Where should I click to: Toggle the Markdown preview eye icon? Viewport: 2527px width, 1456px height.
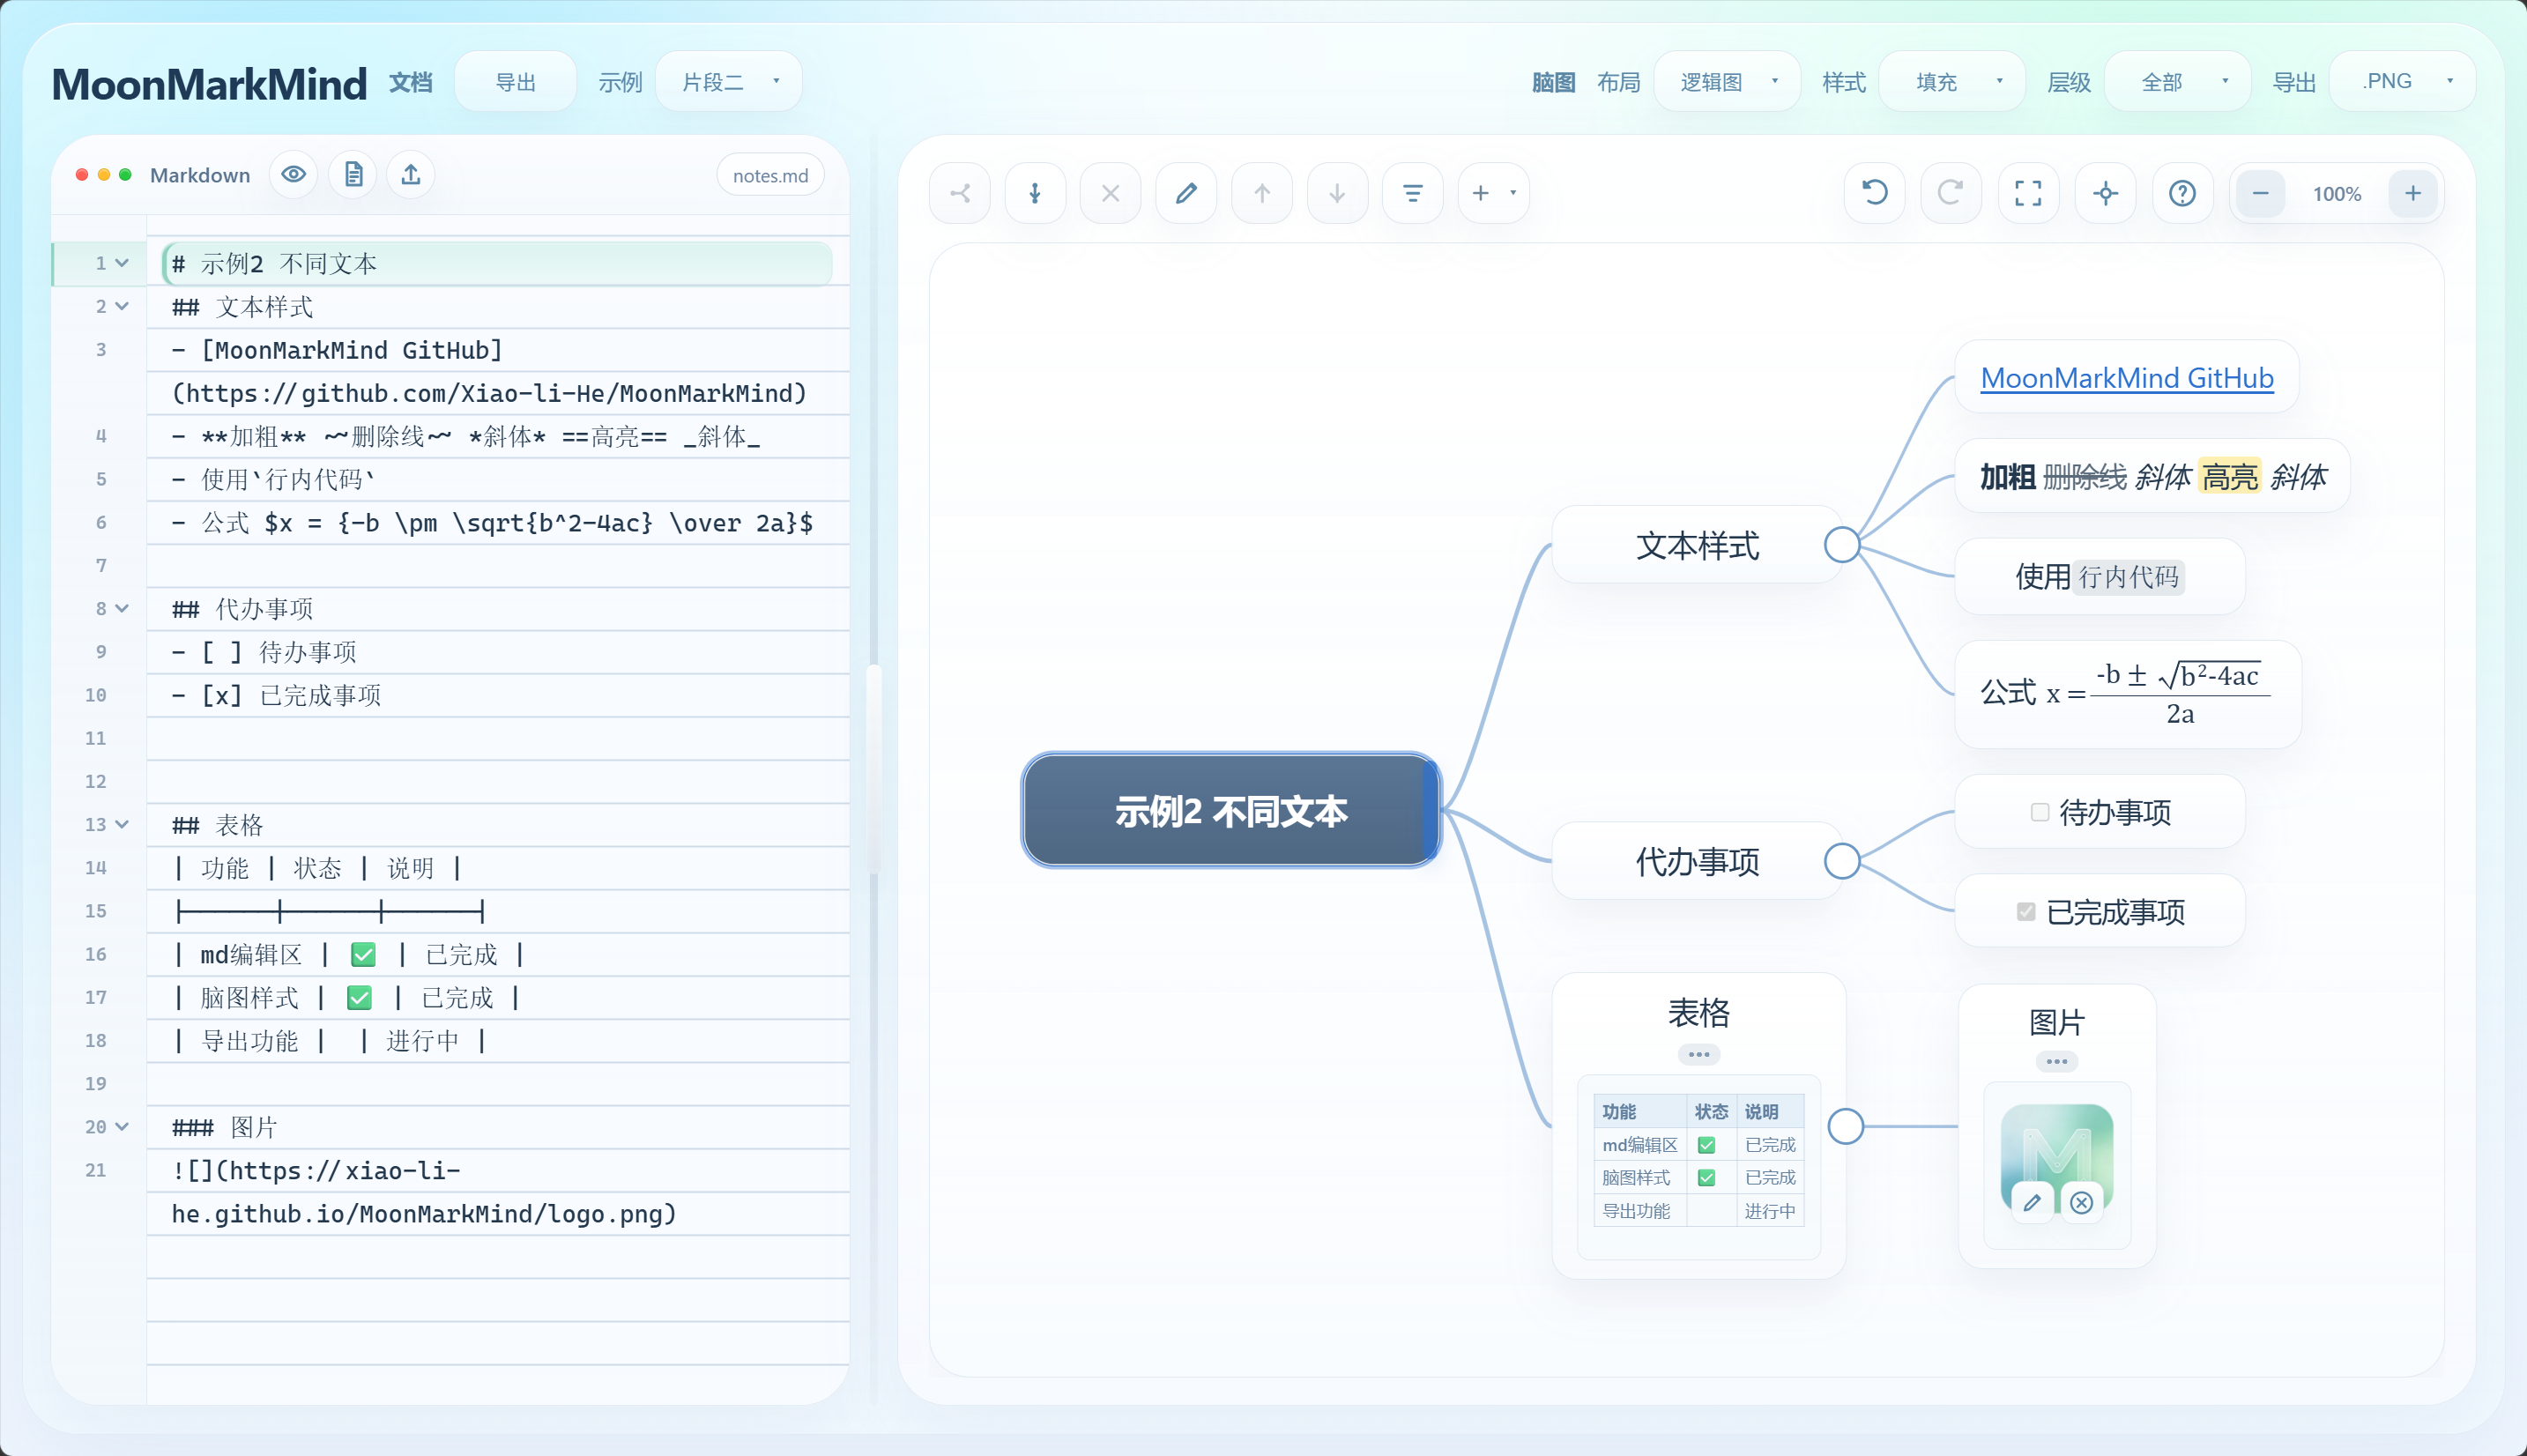pyautogui.click(x=293, y=175)
